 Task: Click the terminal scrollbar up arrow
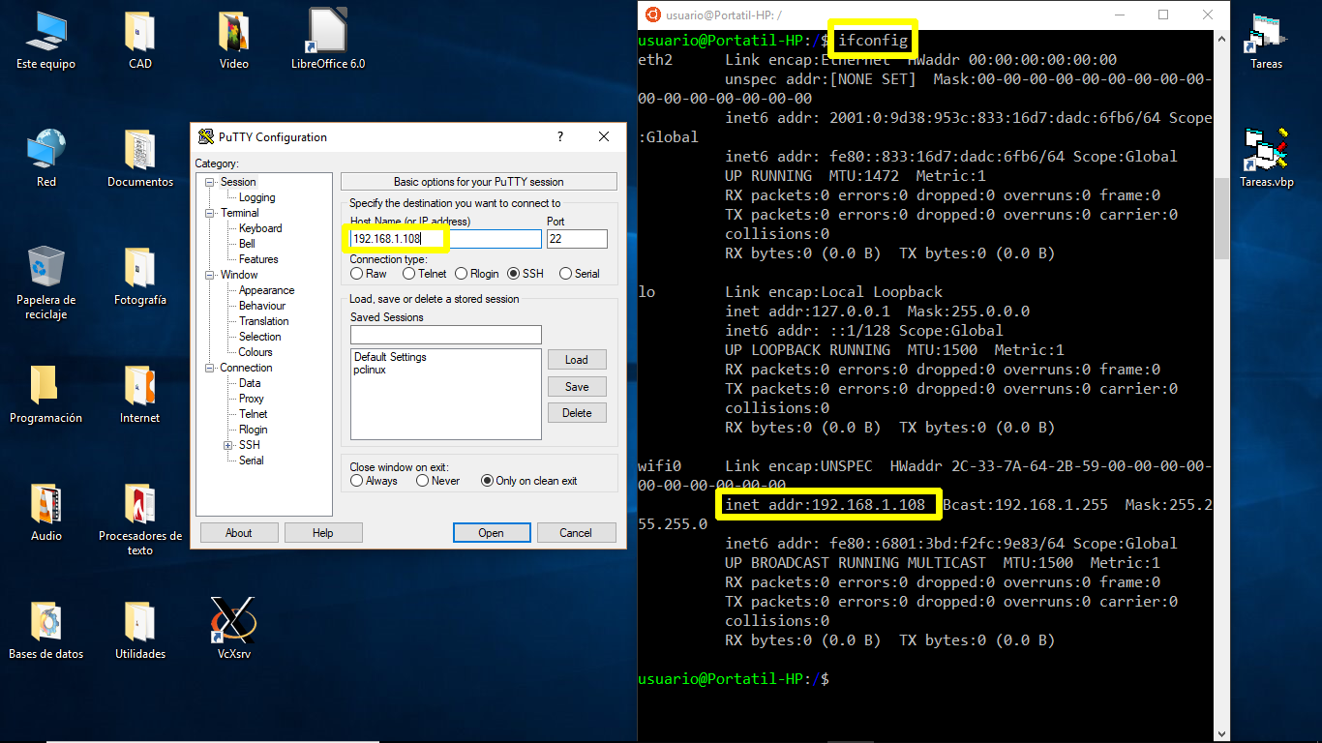(x=1220, y=41)
